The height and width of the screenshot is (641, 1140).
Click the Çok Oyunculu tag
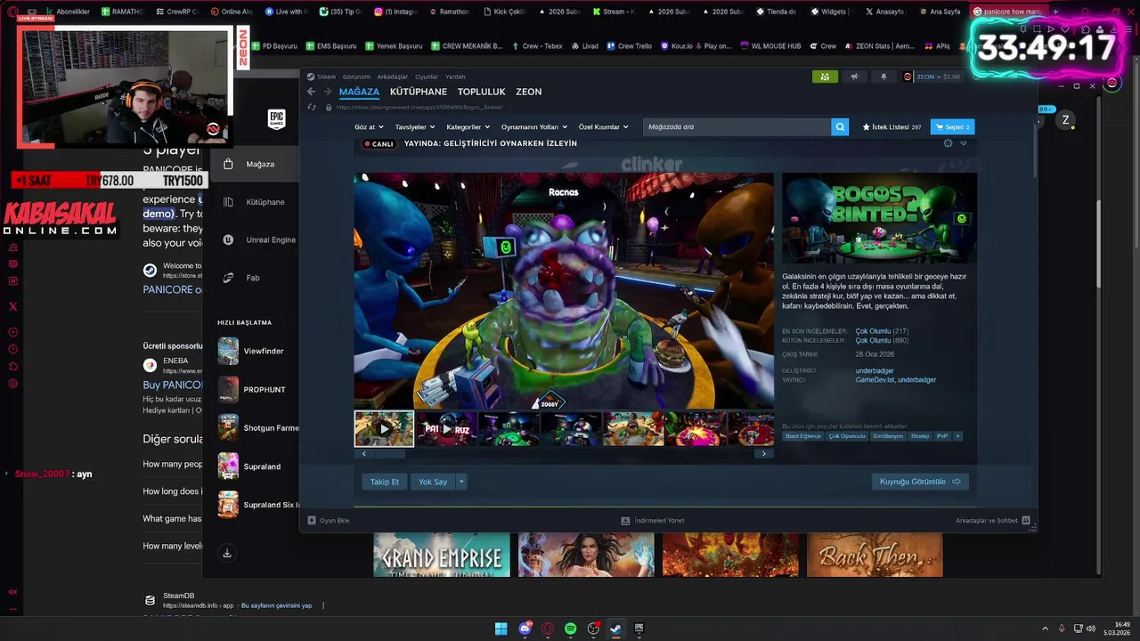point(847,436)
